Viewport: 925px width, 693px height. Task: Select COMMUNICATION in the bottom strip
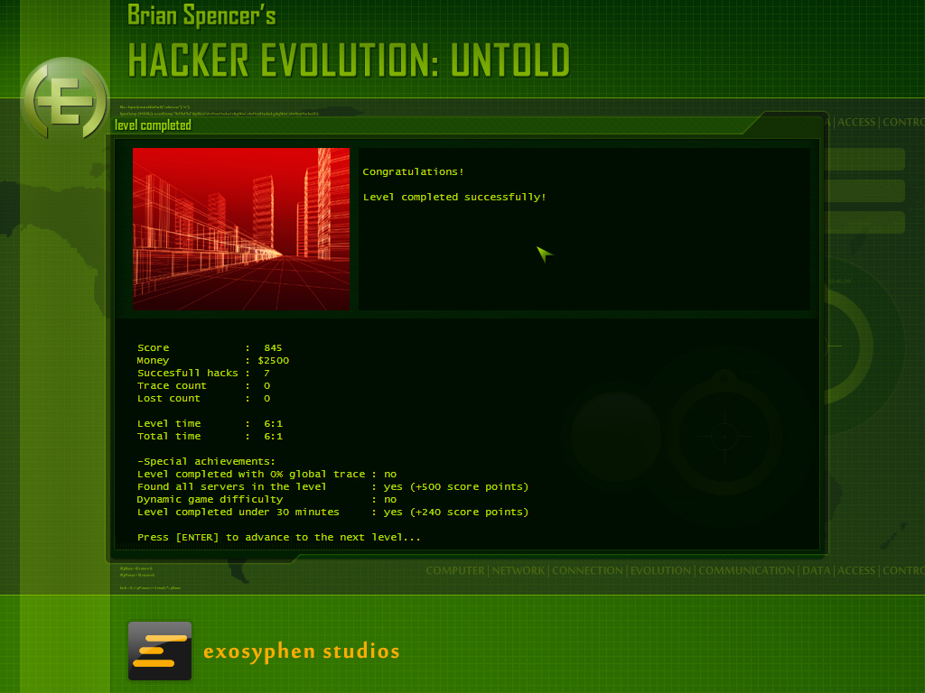coord(746,570)
